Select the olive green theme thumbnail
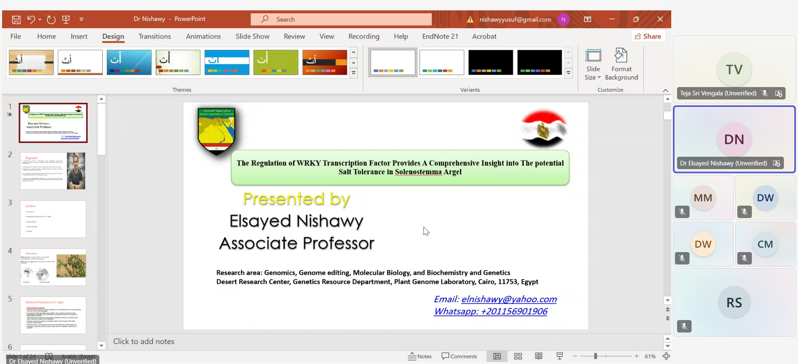The height and width of the screenshot is (364, 798). coord(276,62)
